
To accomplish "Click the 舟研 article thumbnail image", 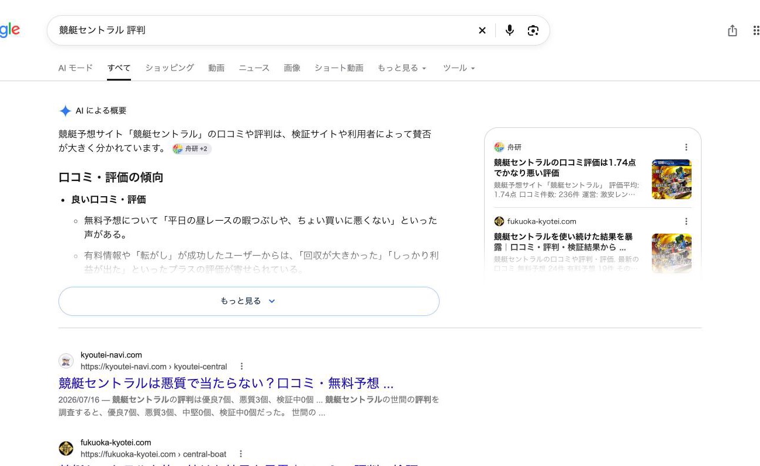I will point(672,179).
